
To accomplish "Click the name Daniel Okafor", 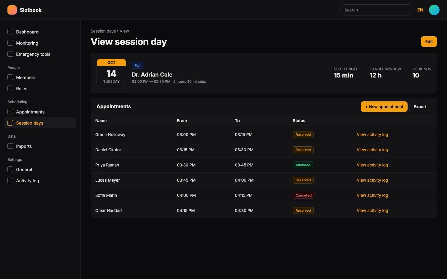I will (x=108, y=150).
